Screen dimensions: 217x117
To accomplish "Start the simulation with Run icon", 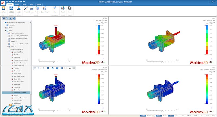I will click(55, 8).
